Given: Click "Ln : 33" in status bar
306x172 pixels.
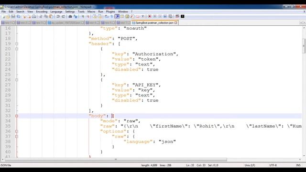Looking at the screenshot, I should pyautogui.click(x=190, y=165).
